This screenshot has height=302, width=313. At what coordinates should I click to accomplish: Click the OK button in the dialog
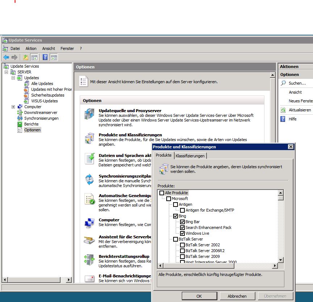199,296
